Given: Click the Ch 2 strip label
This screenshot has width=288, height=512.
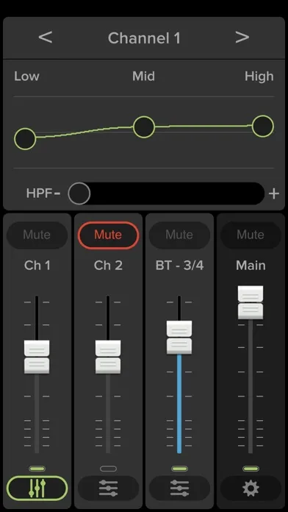Looking at the screenshot, I should 108,266.
